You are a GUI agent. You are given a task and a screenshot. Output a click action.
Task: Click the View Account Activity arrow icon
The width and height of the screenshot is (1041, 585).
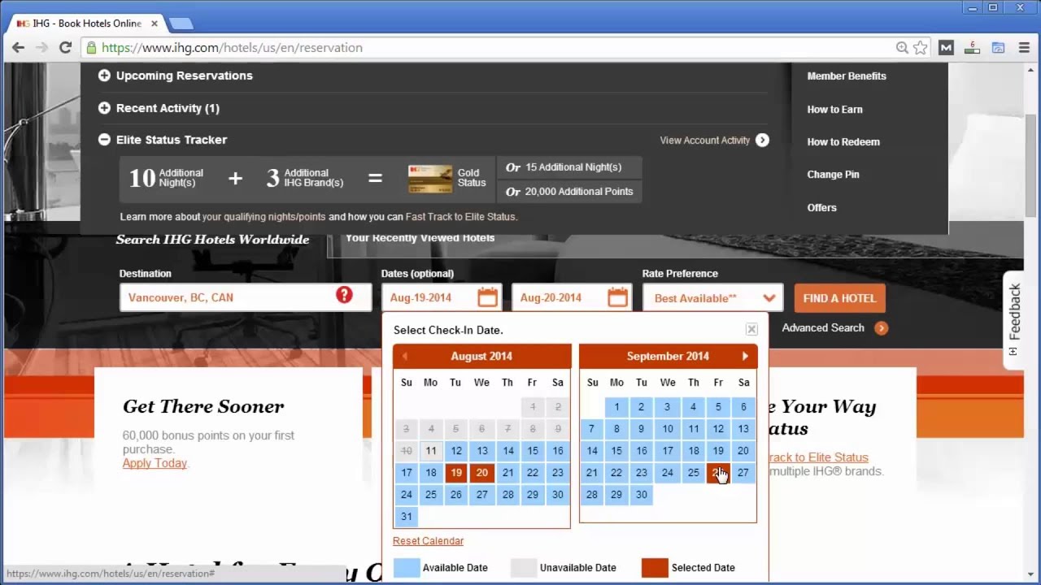click(x=762, y=141)
